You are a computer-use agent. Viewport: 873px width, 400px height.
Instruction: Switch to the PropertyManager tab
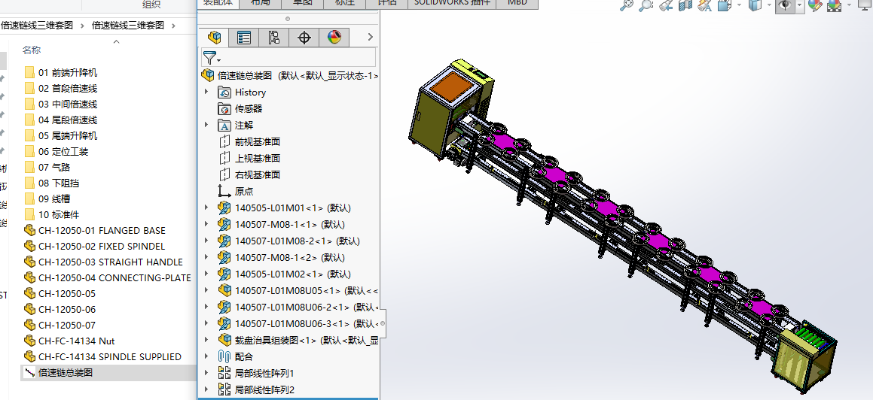(x=244, y=38)
